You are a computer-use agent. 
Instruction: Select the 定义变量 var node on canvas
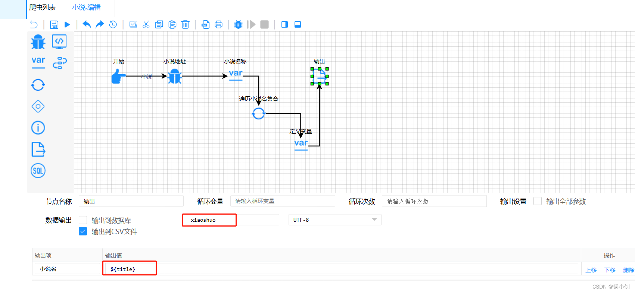pyautogui.click(x=301, y=145)
